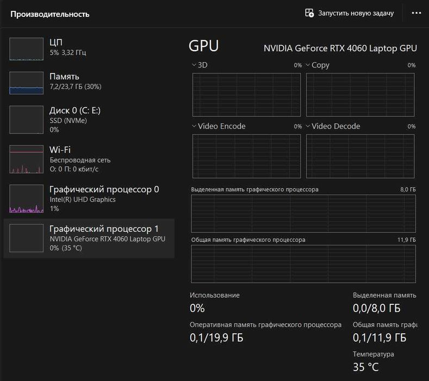The width and height of the screenshot is (429, 381).
Task: Open Disk 0 (C: E:) performance
Action: [75, 110]
